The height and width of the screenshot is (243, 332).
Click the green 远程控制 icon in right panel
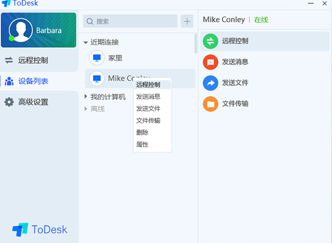click(x=210, y=41)
